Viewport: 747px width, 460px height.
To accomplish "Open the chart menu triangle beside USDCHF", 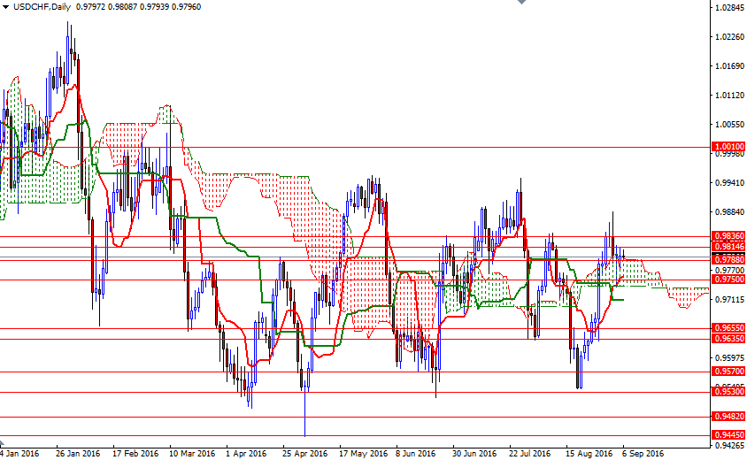I will click(x=5, y=7).
